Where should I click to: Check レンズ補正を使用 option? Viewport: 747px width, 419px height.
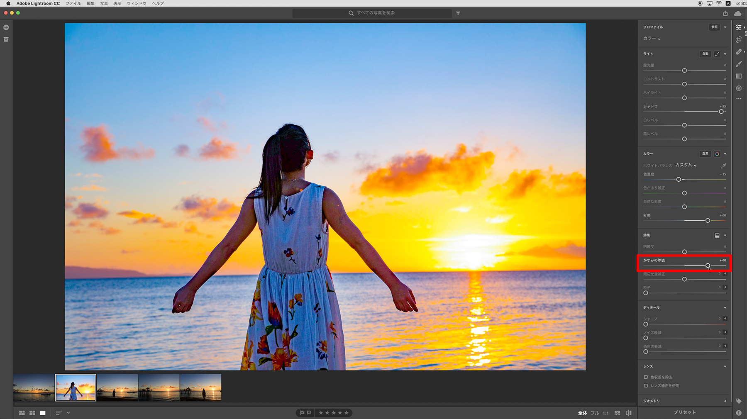point(646,386)
